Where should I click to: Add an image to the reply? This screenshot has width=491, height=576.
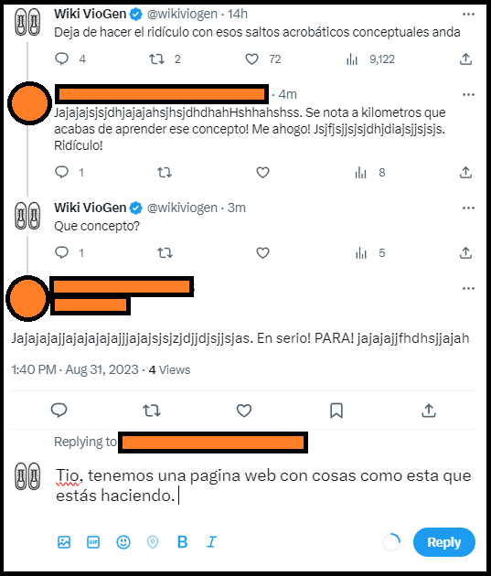click(64, 542)
